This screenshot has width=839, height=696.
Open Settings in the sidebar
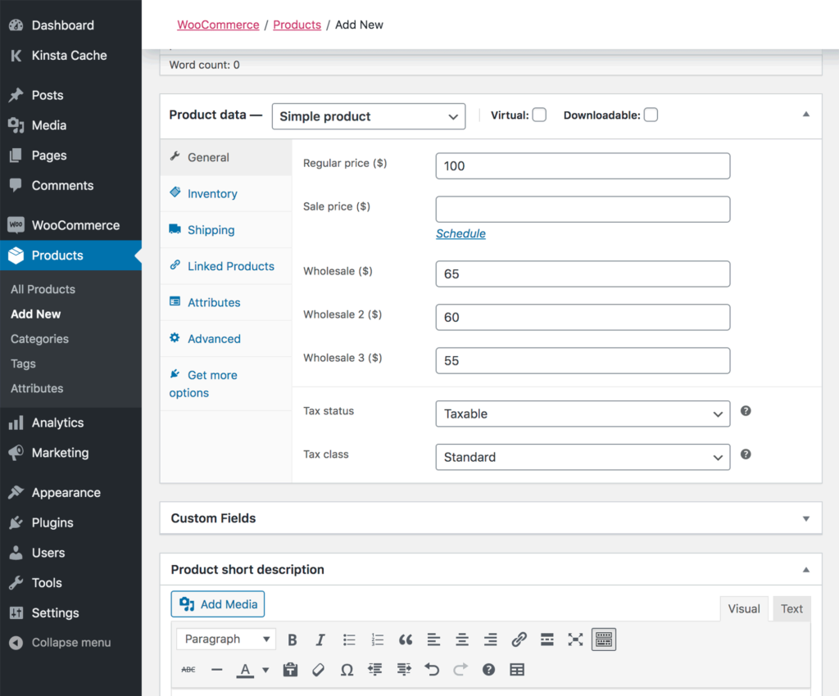pos(70,613)
